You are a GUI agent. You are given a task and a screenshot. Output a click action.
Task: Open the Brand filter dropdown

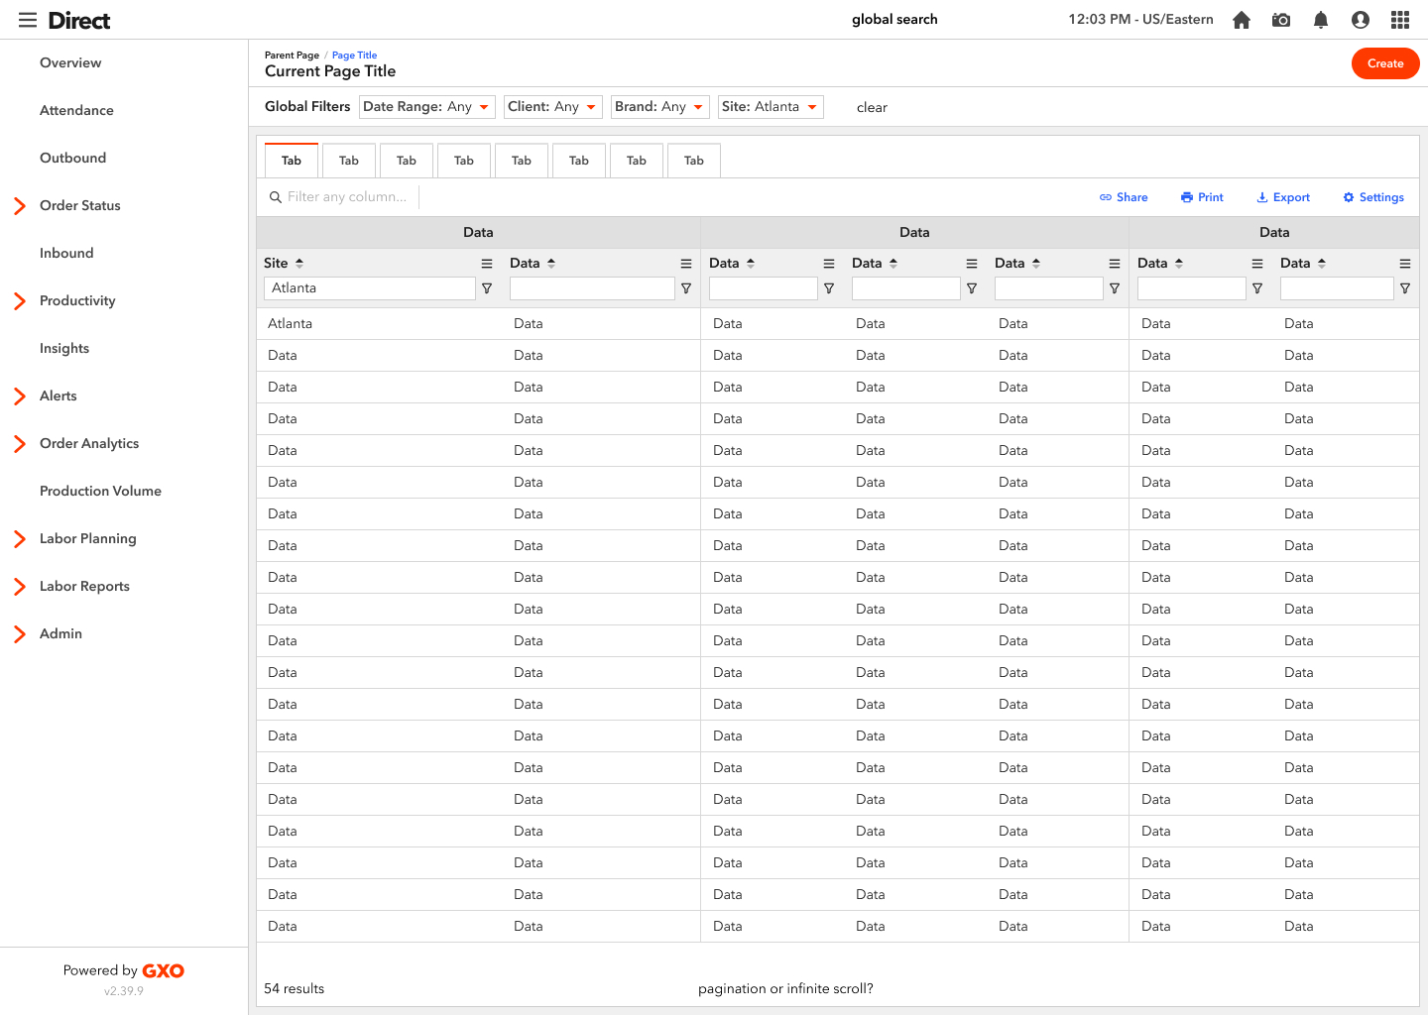(659, 106)
